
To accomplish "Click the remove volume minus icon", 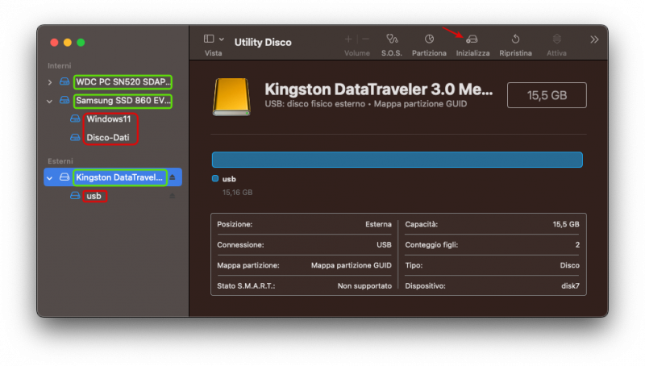I will pos(366,39).
